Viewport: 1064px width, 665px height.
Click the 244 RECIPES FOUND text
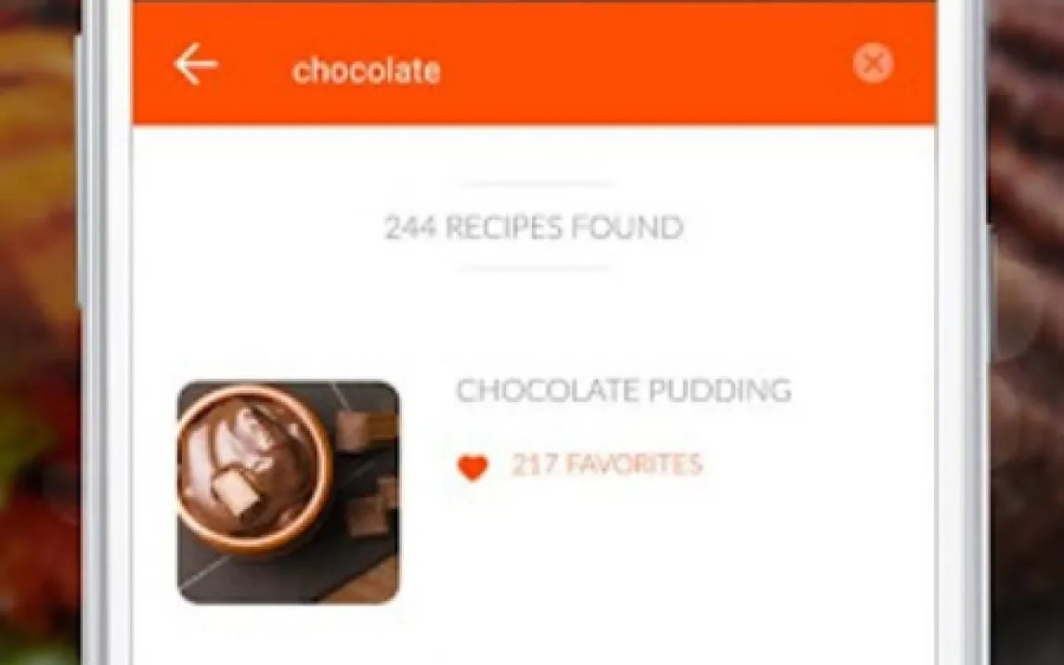533,228
